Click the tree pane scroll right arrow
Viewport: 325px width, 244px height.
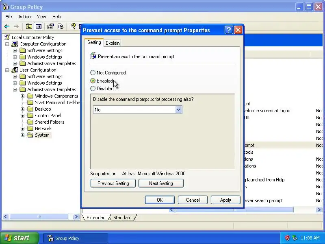coord(76,217)
